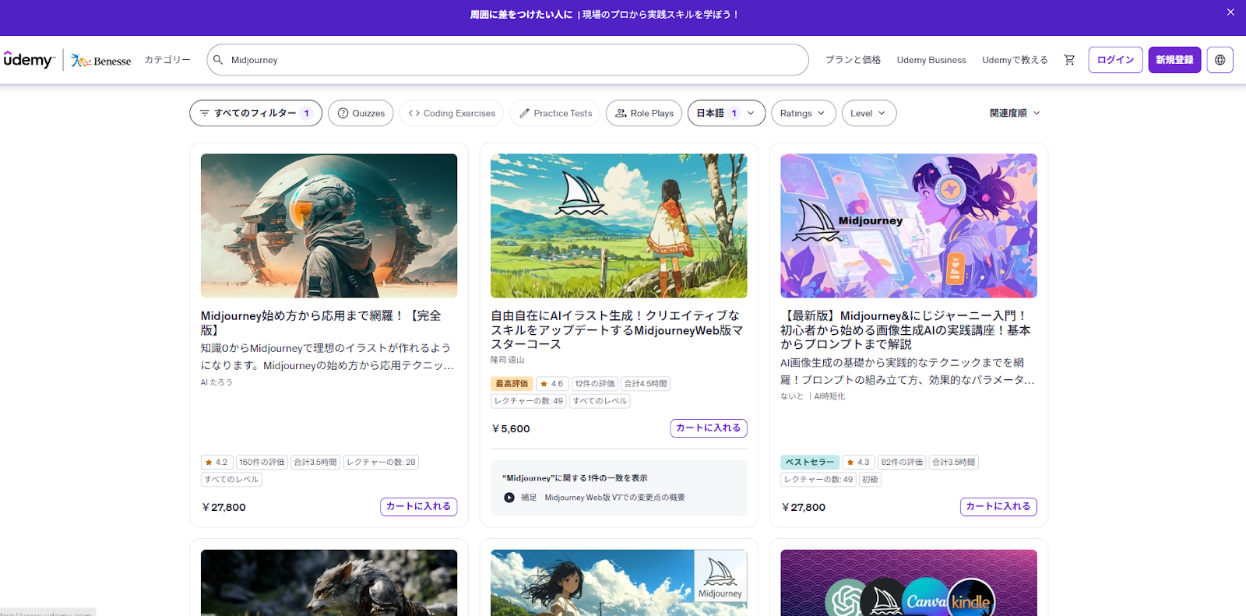Open Udemy Business in the header
Screen dimensions: 1246x616
pos(931,60)
